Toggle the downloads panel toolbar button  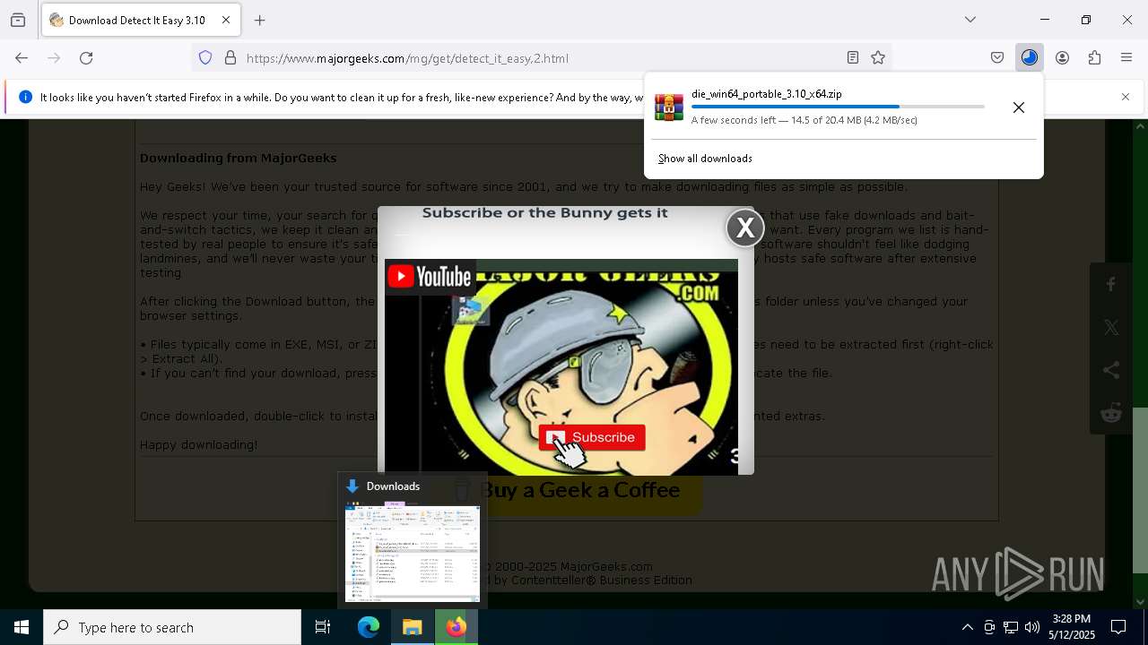(x=1030, y=58)
